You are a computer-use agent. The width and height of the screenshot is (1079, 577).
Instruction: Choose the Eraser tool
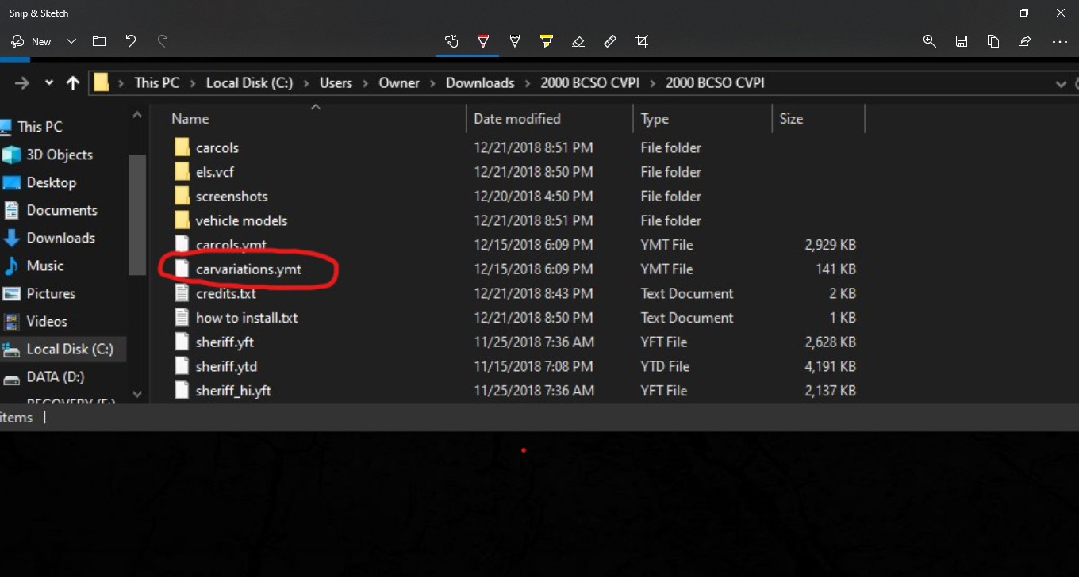[x=578, y=41]
